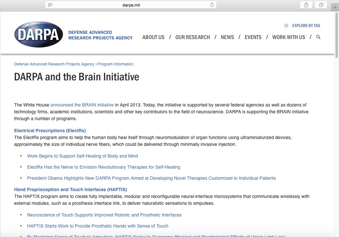Open the Work With Us menu
339x237 pixels.
pos(289,37)
